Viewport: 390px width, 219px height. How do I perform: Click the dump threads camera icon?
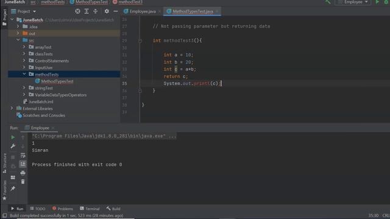13,166
